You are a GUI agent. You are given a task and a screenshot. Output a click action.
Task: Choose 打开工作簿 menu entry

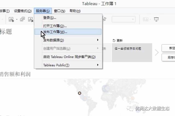[x=55, y=26]
